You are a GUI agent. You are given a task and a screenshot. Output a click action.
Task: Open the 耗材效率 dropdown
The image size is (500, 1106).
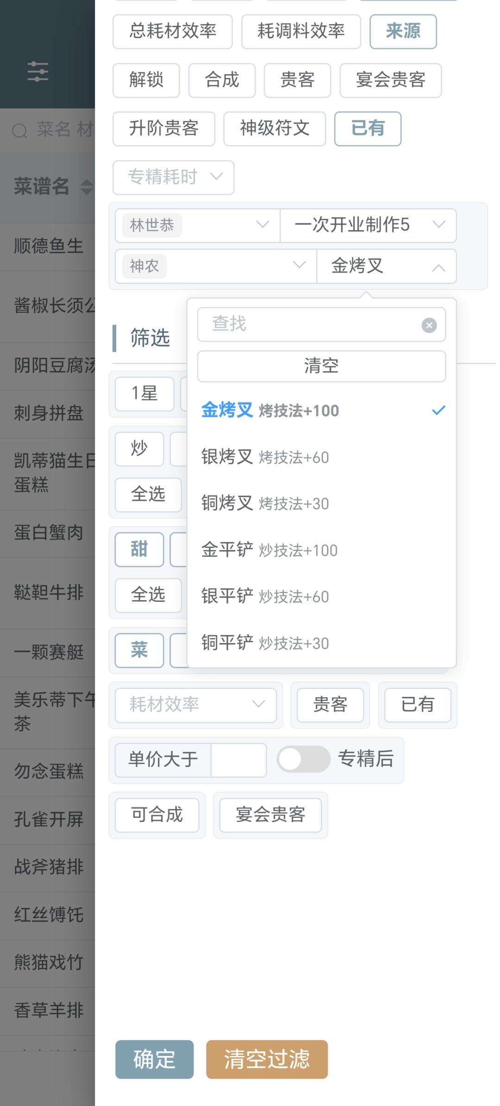coord(195,705)
